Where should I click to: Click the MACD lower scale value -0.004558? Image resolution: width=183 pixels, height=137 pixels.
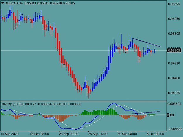175,129
